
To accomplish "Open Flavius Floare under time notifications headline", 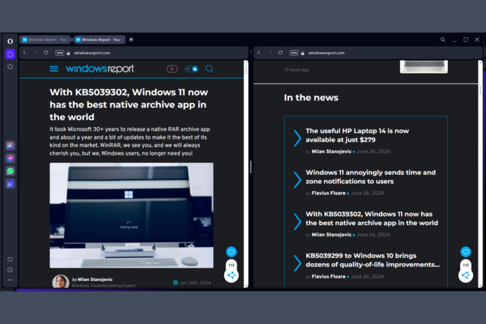I will pyautogui.click(x=328, y=193).
